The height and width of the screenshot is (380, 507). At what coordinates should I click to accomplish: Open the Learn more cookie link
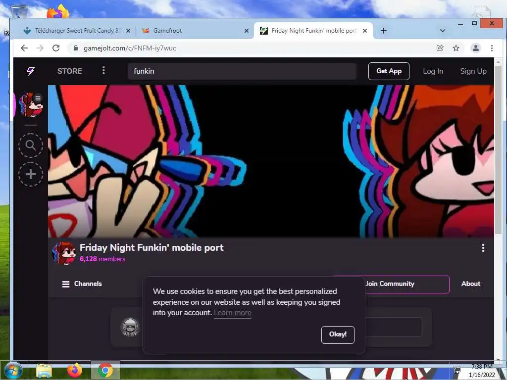pos(233,313)
